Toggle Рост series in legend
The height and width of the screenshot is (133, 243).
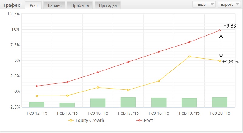point(145,120)
